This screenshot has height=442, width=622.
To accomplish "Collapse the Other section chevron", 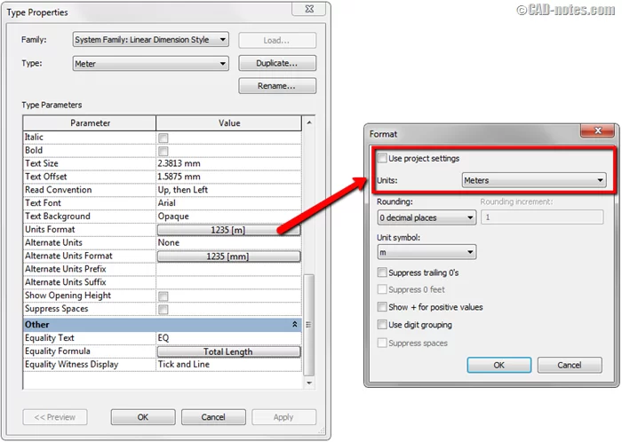I will click(x=295, y=325).
